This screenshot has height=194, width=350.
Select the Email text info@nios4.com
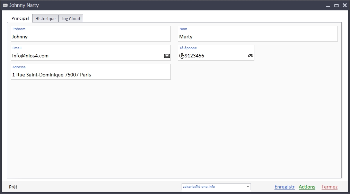30,56
